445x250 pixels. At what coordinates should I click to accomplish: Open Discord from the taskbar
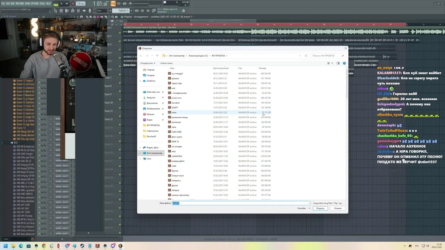click(x=113, y=246)
